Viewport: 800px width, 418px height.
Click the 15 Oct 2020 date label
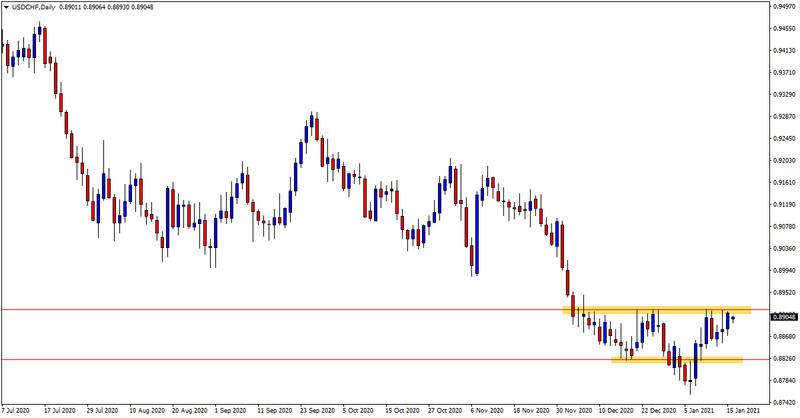[x=403, y=411]
